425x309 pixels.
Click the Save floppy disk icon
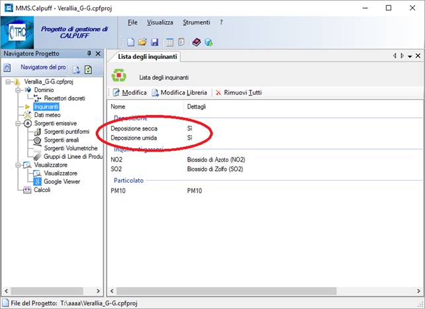point(154,42)
